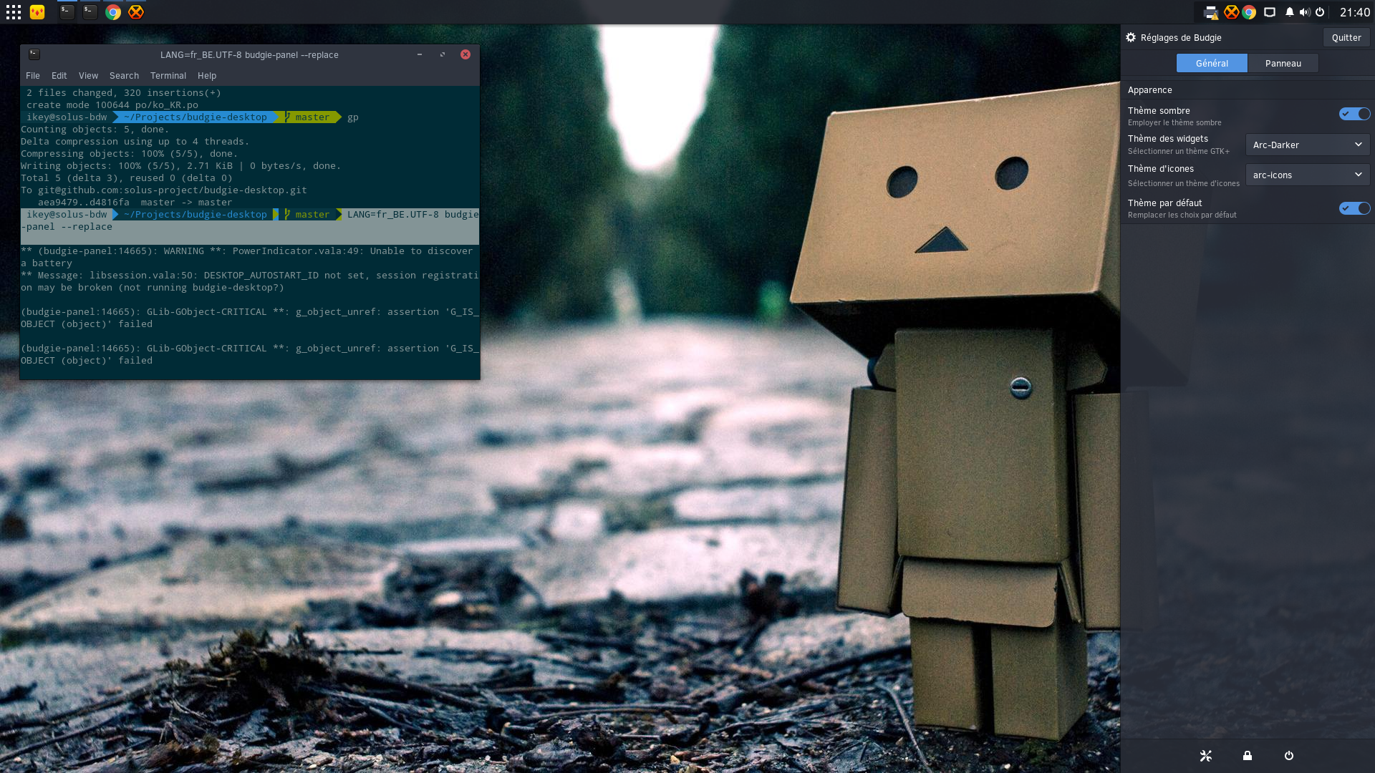Open the terminal's View menu
This screenshot has width=1375, height=773.
click(x=88, y=76)
